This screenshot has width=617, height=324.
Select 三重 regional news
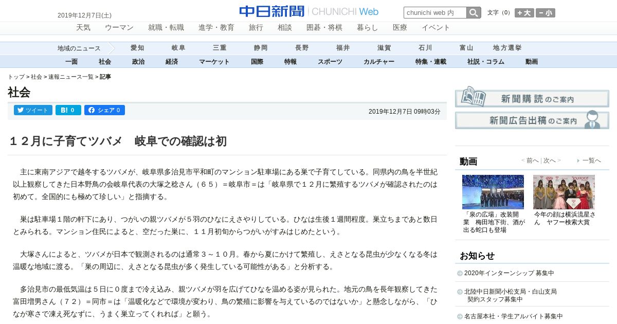[220, 48]
